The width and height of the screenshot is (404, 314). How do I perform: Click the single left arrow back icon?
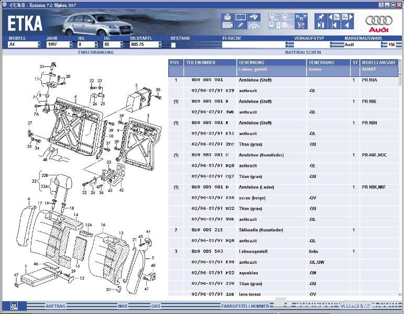point(347,25)
